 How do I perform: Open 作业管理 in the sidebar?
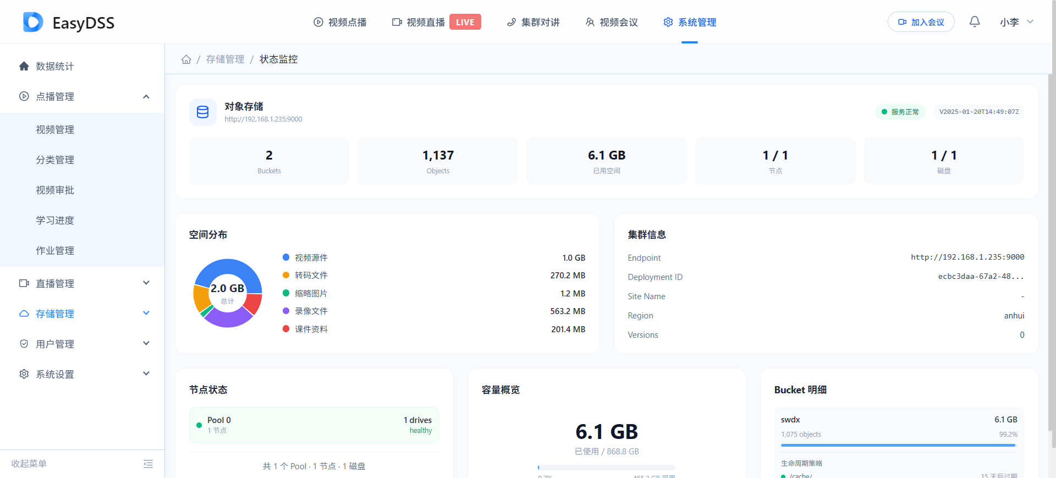pos(82,250)
